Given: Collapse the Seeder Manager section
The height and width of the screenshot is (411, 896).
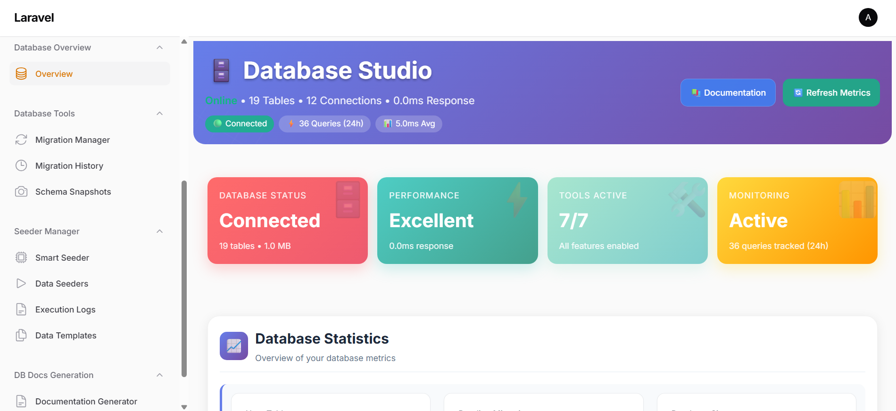Looking at the screenshot, I should click(x=160, y=231).
